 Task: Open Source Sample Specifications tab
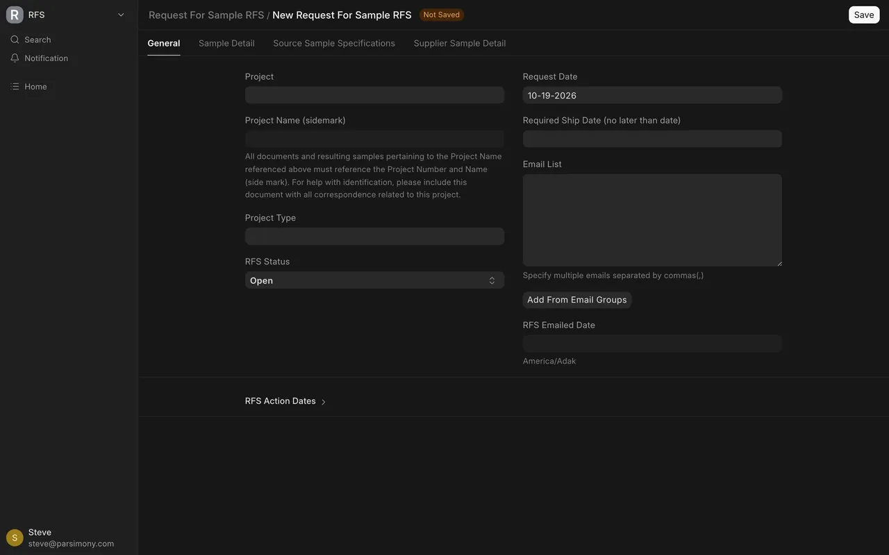tap(334, 43)
